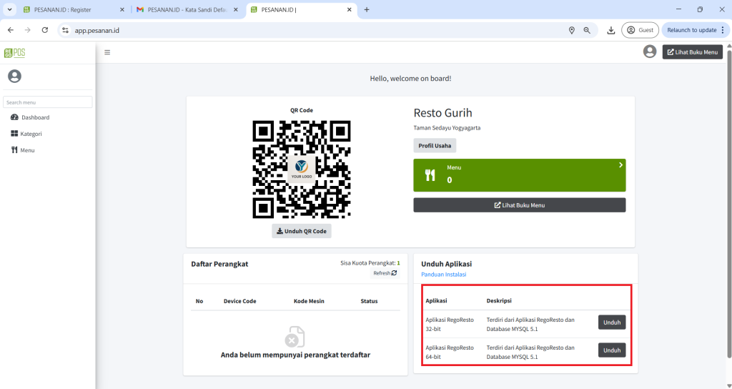Image resolution: width=732 pixels, height=389 pixels.
Task: Download Aplikasi RegoResto 64-bit with Unduh
Action: 611,350
